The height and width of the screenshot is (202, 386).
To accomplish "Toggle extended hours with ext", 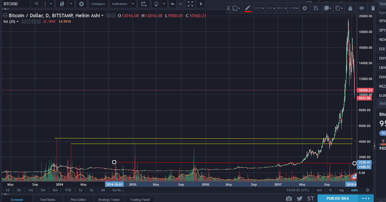I will pos(319,190).
